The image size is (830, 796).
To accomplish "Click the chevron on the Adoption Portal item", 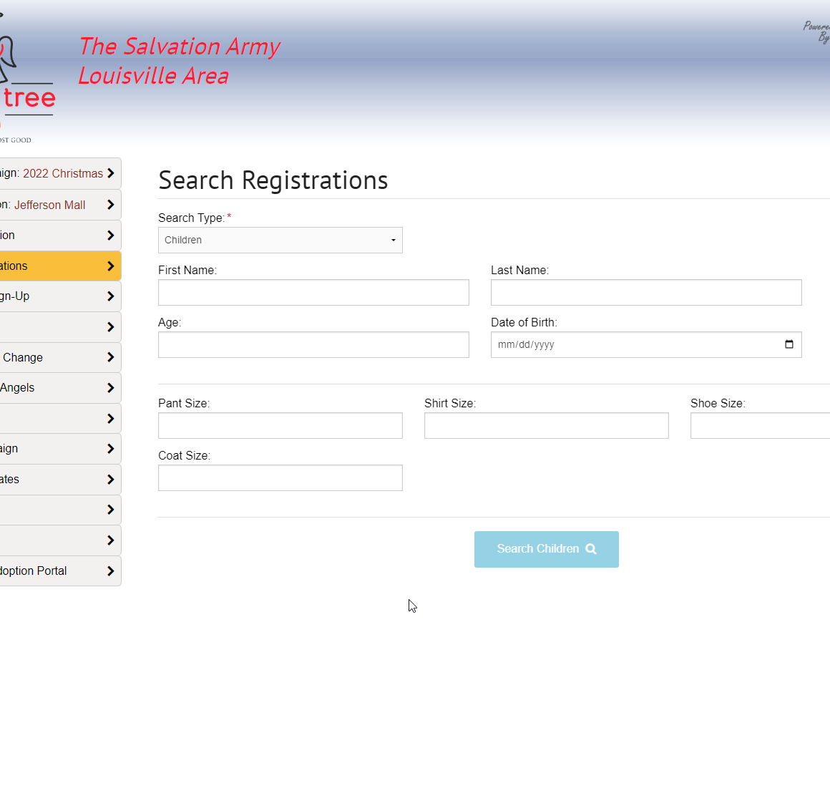I will pos(111,571).
